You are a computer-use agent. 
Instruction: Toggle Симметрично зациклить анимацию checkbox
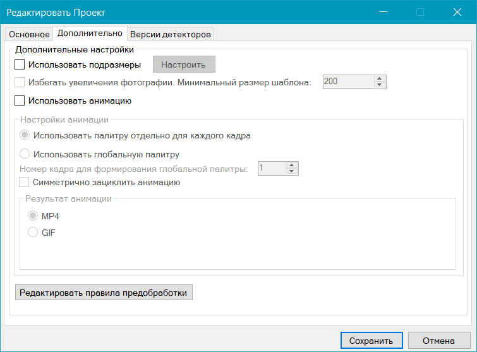click(x=25, y=183)
